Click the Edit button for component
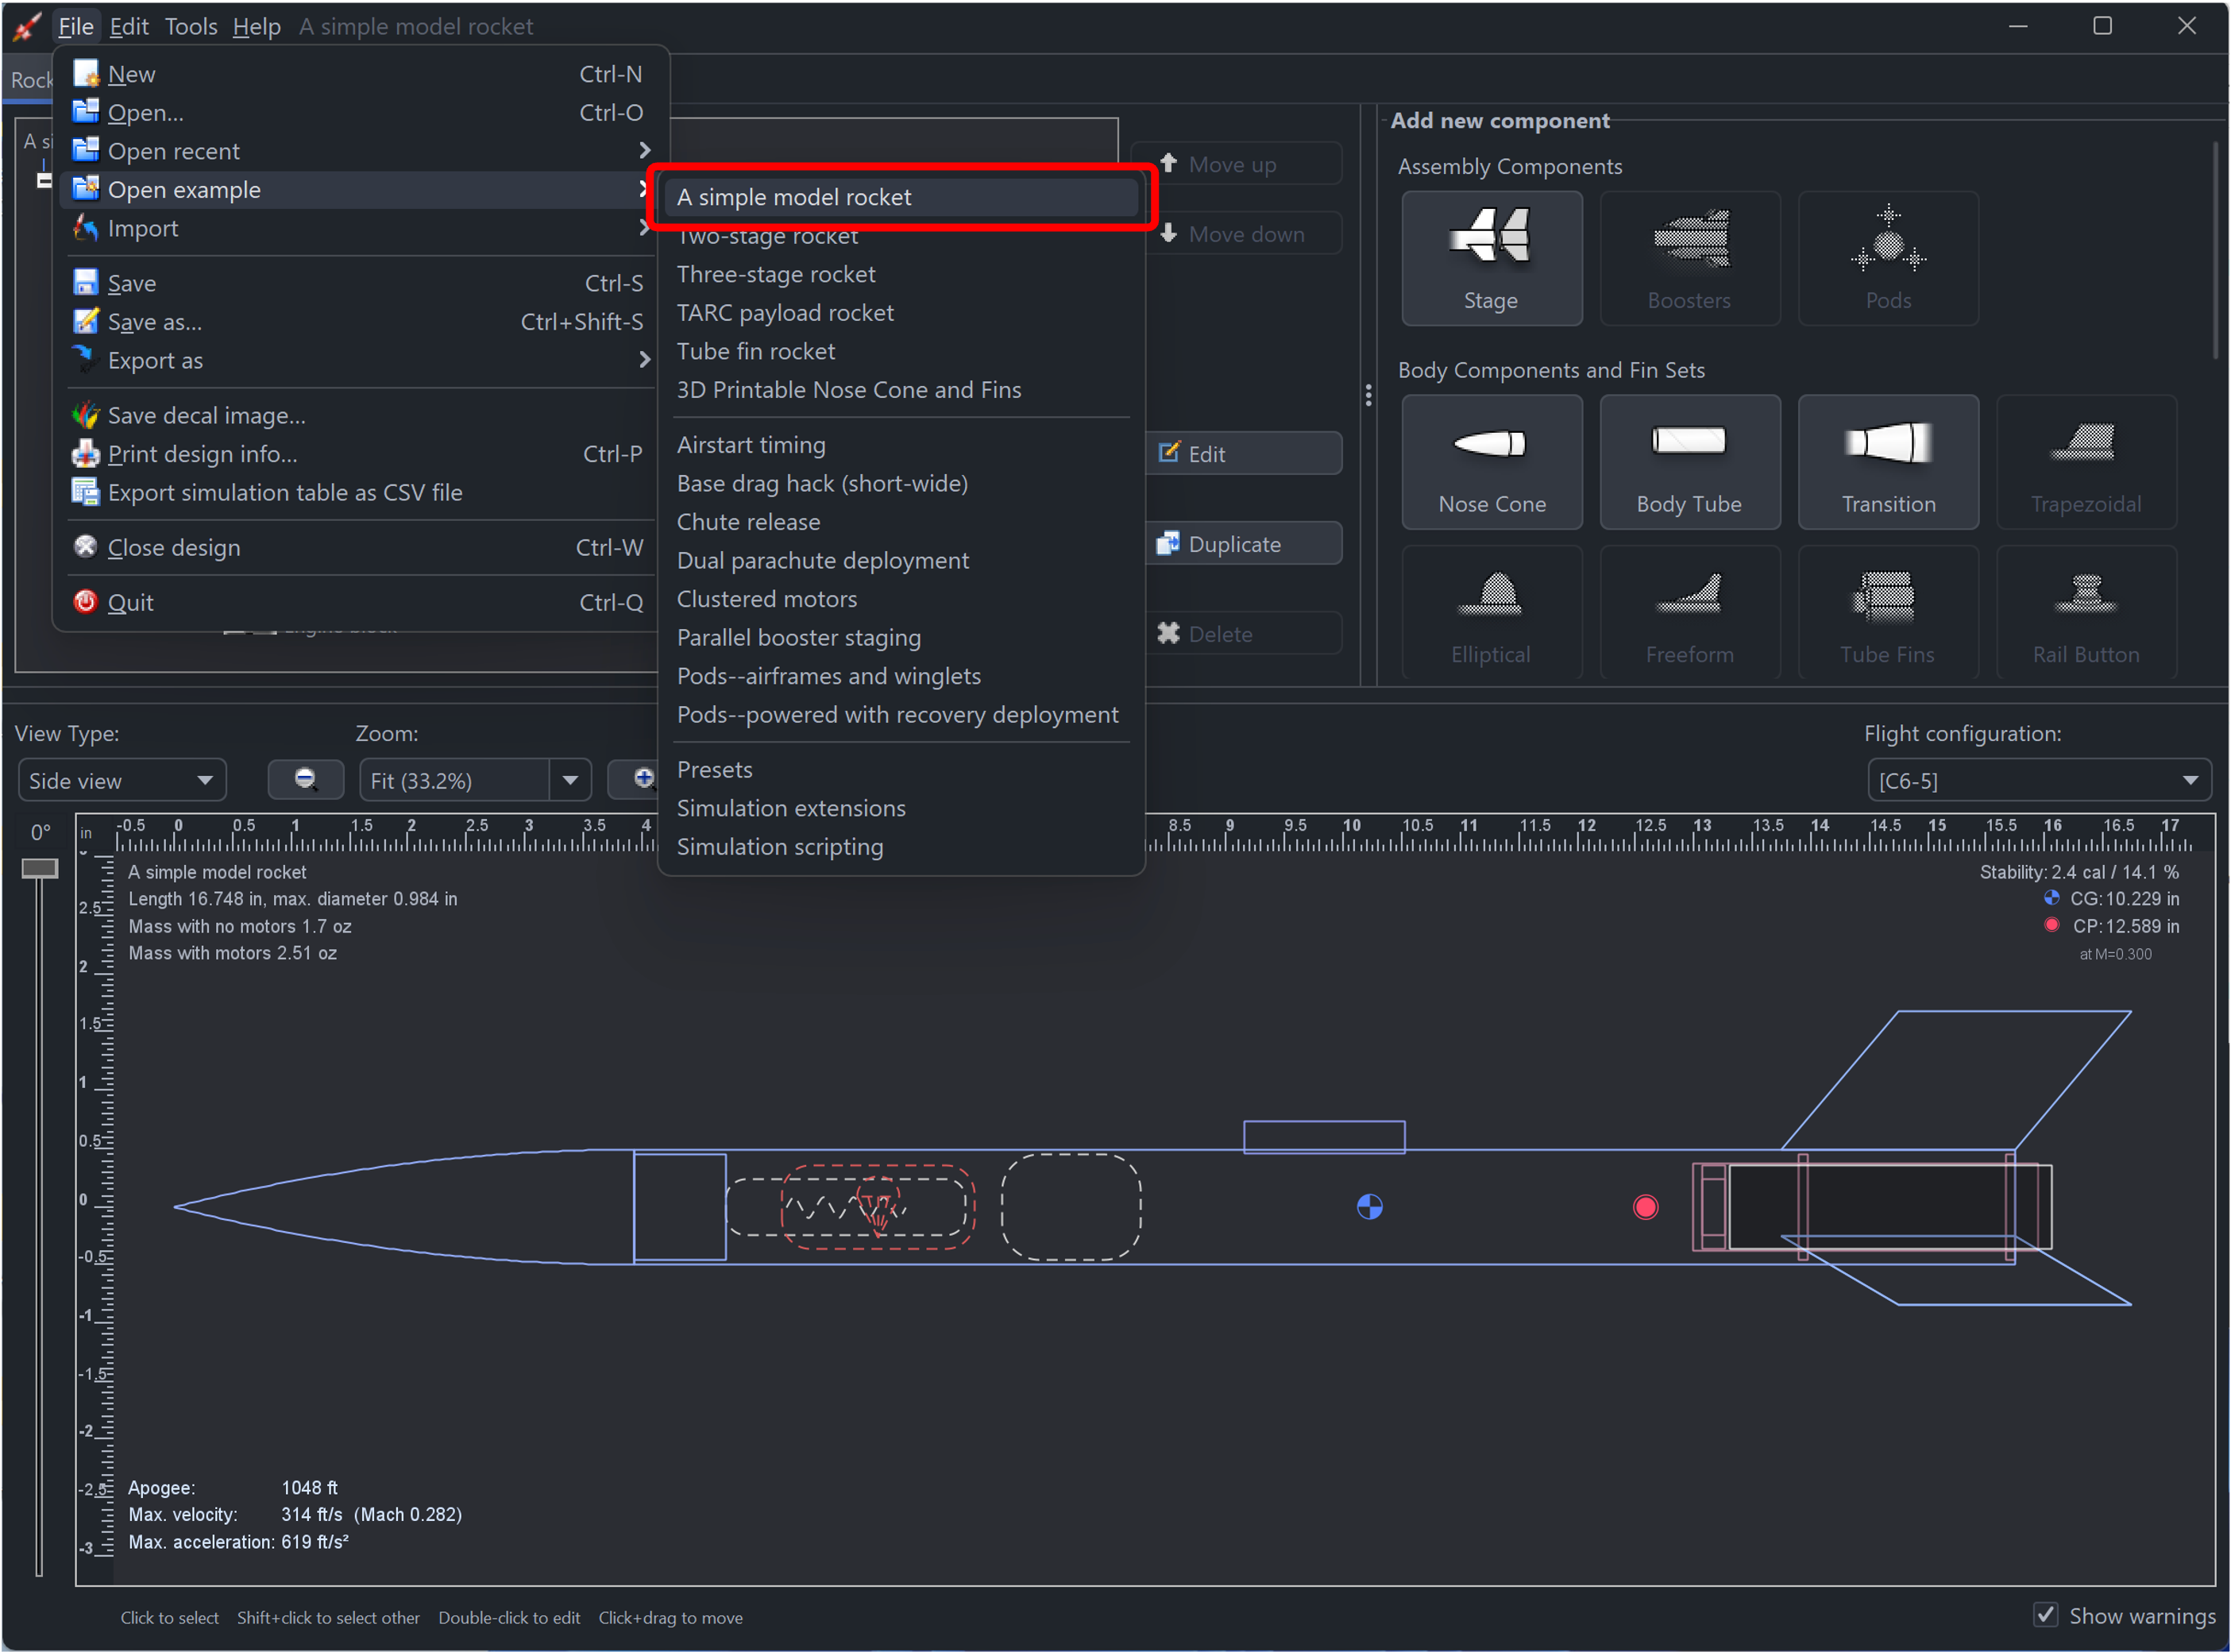Screen dimensions: 2231x1652 [x=1239, y=453]
